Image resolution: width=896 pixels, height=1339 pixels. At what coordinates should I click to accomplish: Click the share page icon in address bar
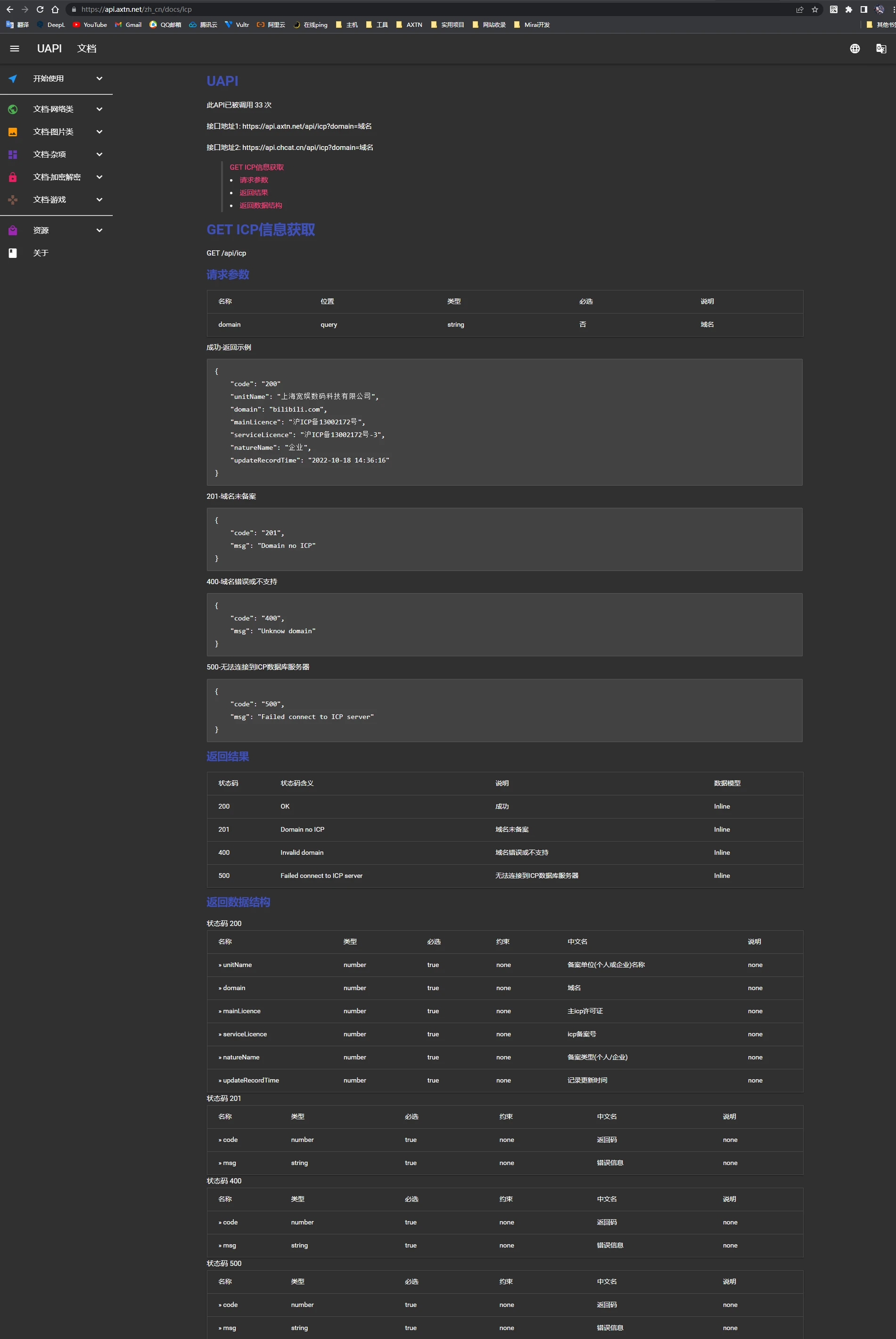(x=799, y=9)
